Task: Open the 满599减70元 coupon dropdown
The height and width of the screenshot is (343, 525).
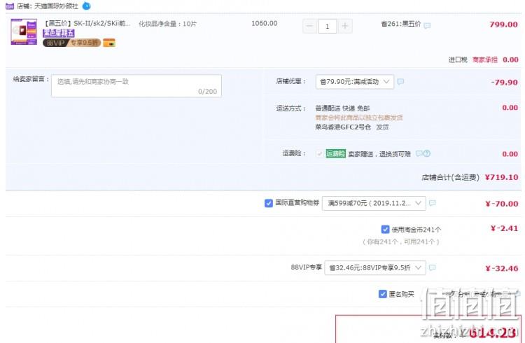Action: pyautogui.click(x=374, y=203)
